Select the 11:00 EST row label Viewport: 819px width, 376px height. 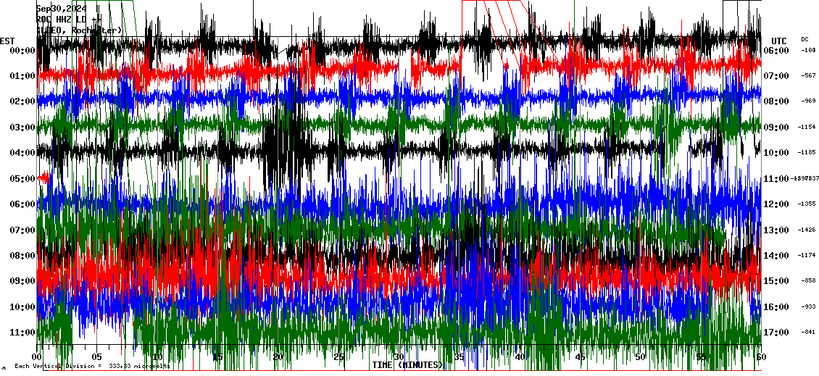[x=22, y=333]
